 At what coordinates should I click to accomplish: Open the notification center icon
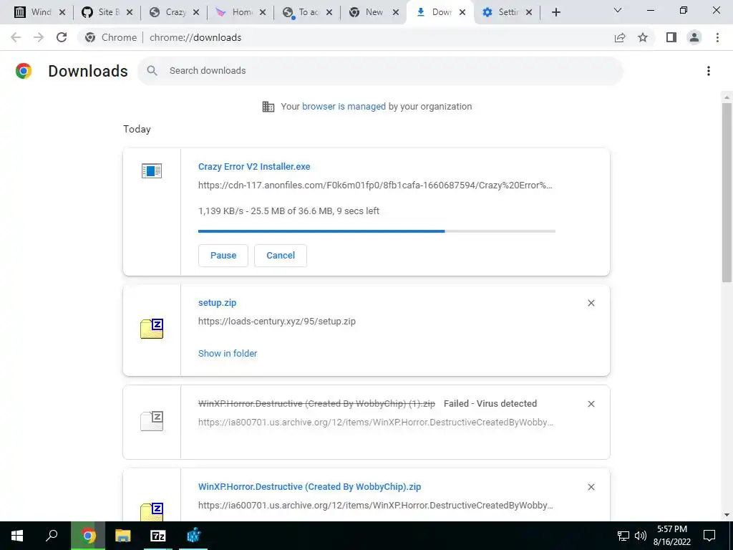[x=709, y=536]
